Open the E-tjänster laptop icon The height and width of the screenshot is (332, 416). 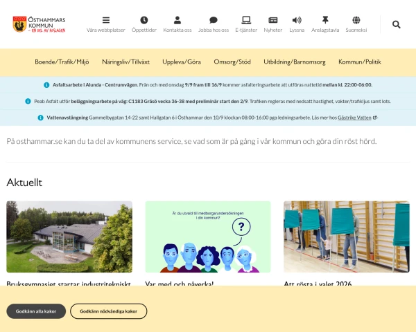246,20
